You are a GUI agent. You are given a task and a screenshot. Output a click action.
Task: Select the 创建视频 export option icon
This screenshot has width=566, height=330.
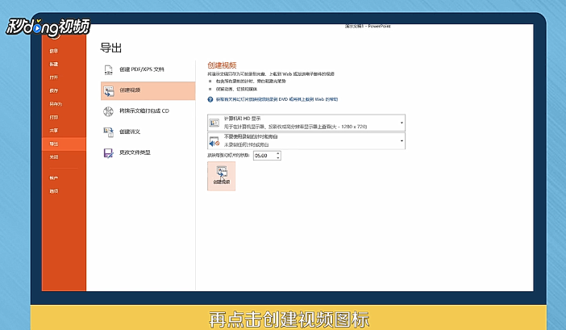point(108,90)
